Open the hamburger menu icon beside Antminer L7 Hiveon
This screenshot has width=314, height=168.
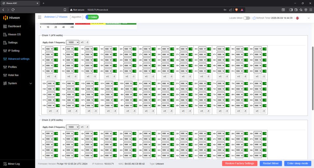point(40,17)
